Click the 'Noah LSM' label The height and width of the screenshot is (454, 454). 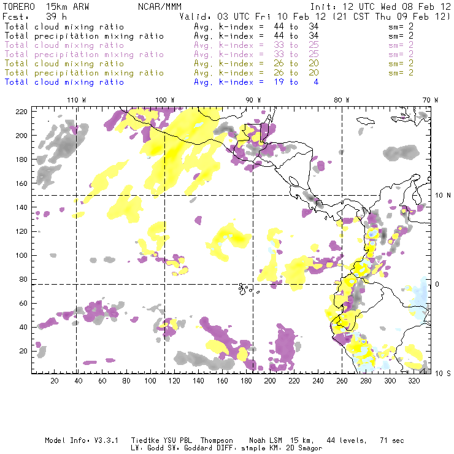pos(266,441)
